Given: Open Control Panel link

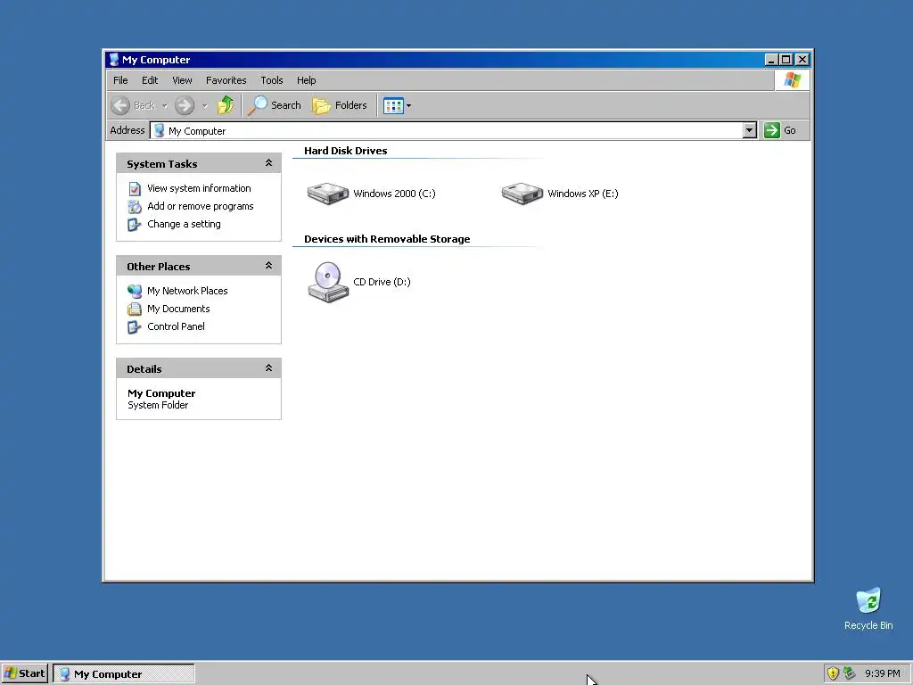Looking at the screenshot, I should coord(176,326).
